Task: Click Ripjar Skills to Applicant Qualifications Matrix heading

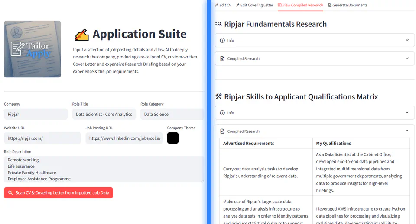Action: tap(301, 96)
